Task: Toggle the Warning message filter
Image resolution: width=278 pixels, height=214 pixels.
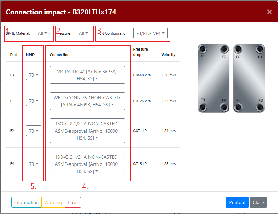Action: coord(53,202)
